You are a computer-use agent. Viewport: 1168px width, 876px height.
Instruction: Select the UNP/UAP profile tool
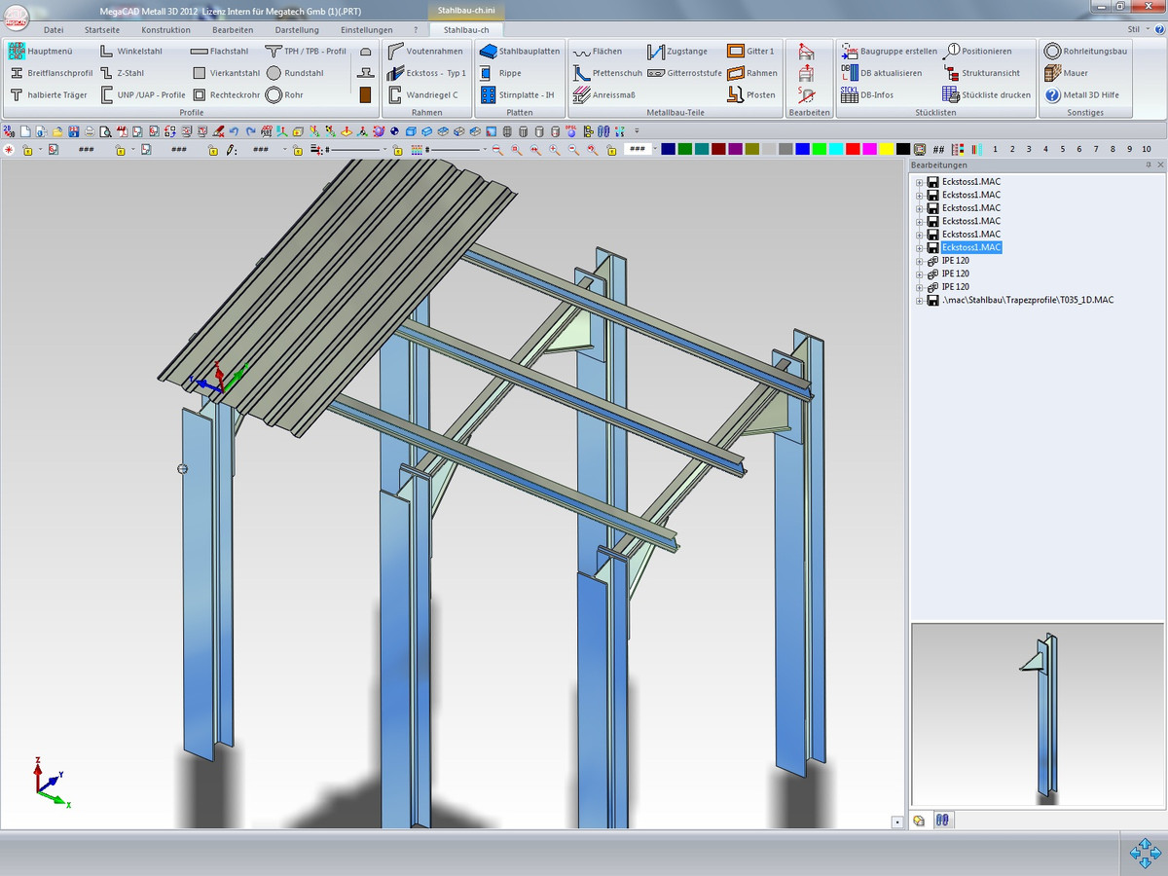(142, 95)
